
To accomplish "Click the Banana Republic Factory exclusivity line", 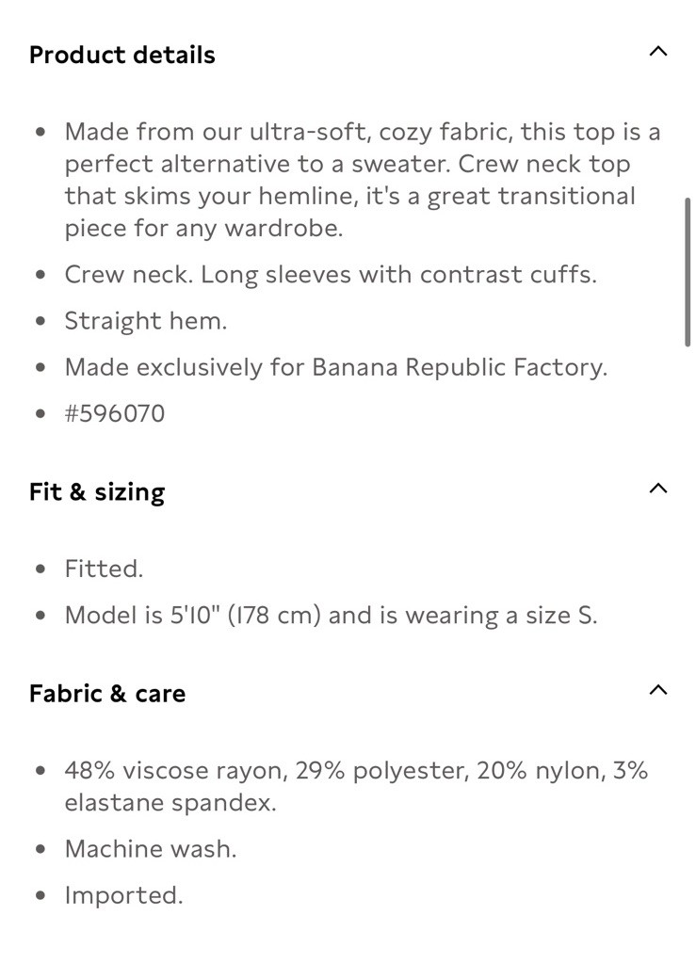I will coord(336,367).
